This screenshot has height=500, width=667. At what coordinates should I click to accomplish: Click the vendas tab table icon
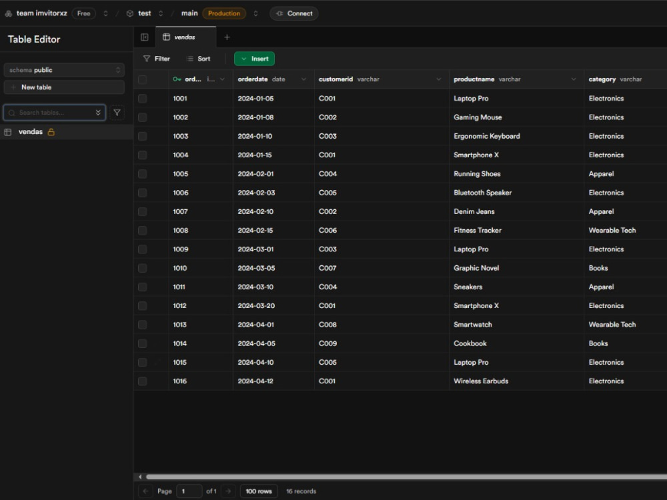click(166, 37)
